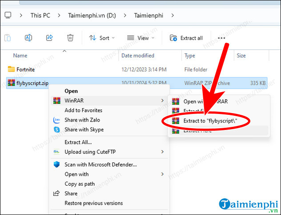The image size is (281, 215).
Task: Open the See more ellipsis menu
Action: point(221,38)
